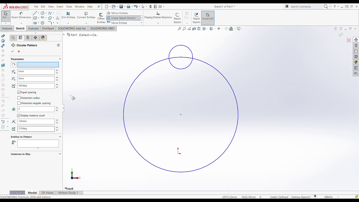Enable Dimension angular spacing checkbox
The width and height of the screenshot is (359, 202).
[19, 103]
